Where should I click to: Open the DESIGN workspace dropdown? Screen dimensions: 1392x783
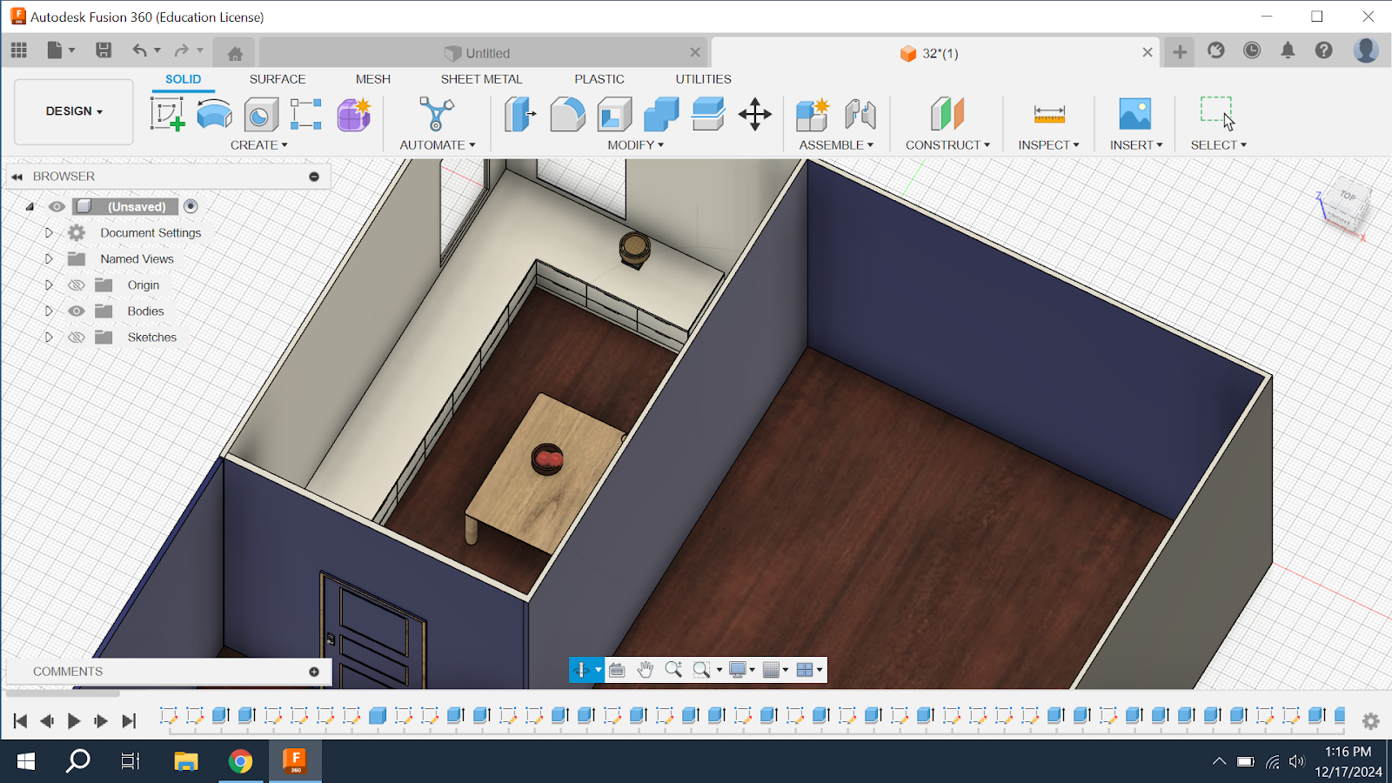74,111
